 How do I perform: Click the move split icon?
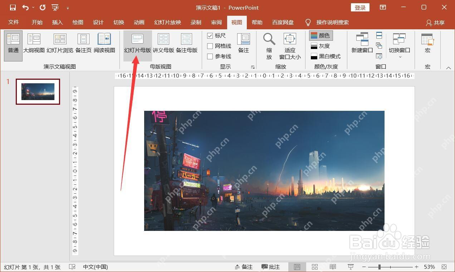(x=379, y=56)
